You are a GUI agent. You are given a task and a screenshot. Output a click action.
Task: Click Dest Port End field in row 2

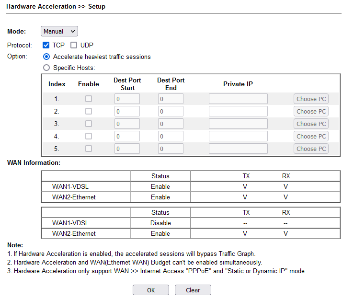pos(171,111)
